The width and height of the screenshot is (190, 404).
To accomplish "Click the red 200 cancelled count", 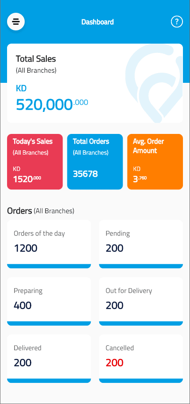I will [115, 363].
